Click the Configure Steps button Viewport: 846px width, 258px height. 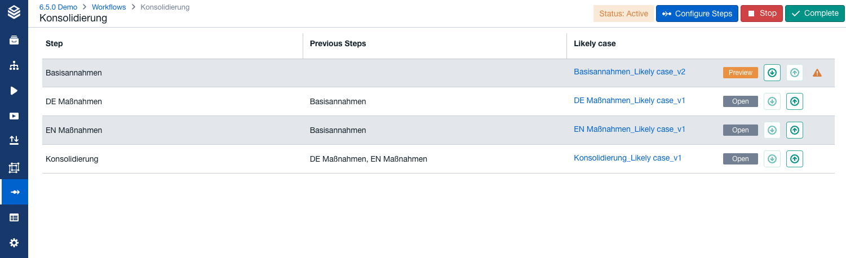point(697,14)
